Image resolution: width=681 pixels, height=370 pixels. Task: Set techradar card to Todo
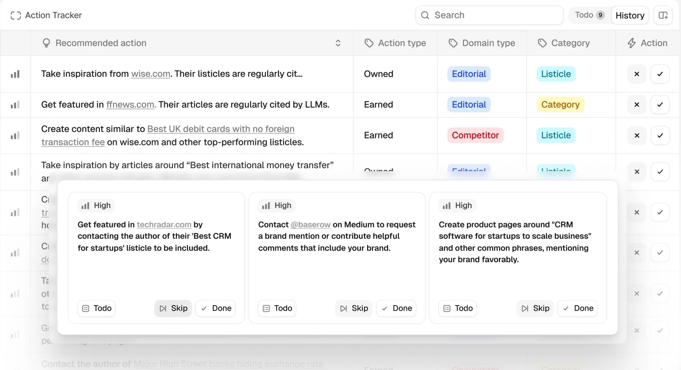[96, 309]
